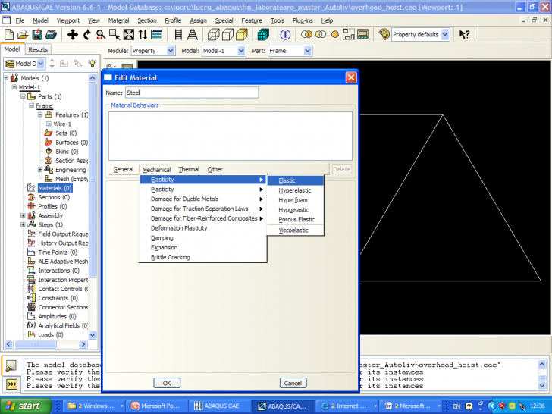
Task: Choose Plasticity in the Mechanical menu
Action: (x=162, y=190)
